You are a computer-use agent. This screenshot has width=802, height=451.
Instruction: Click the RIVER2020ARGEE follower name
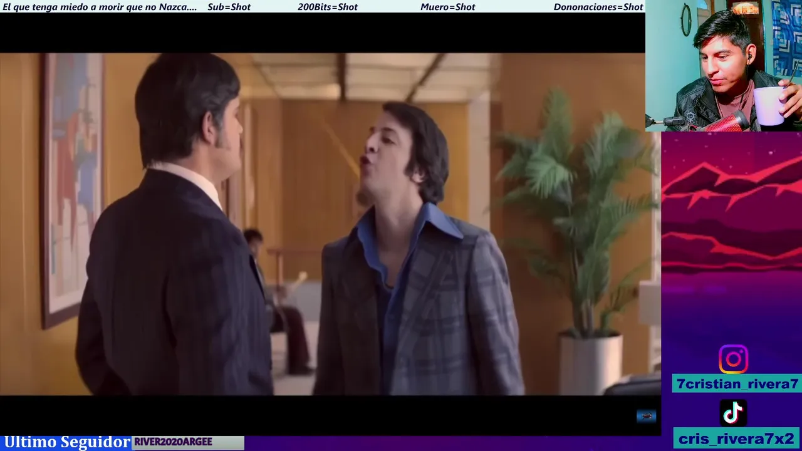[x=173, y=442]
